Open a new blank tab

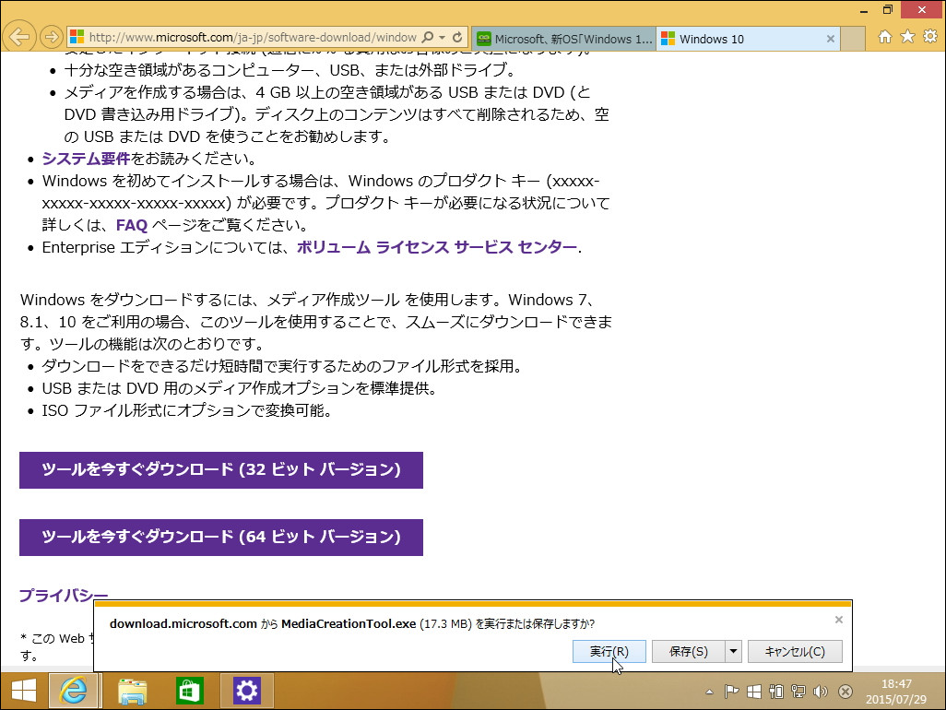(x=853, y=40)
